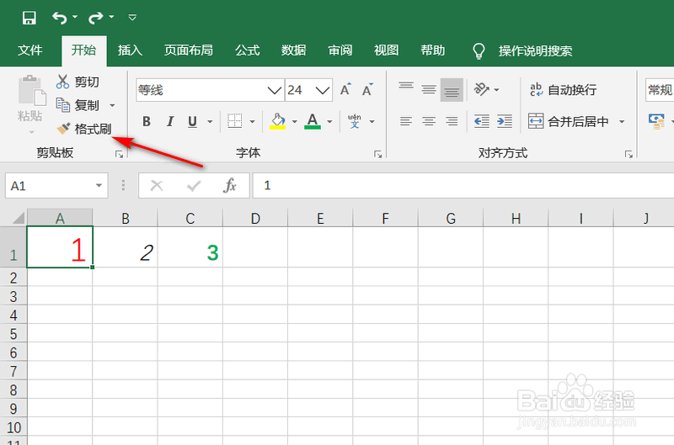Open 剪贴板 dialog launcher
674x445 pixels.
(x=119, y=155)
